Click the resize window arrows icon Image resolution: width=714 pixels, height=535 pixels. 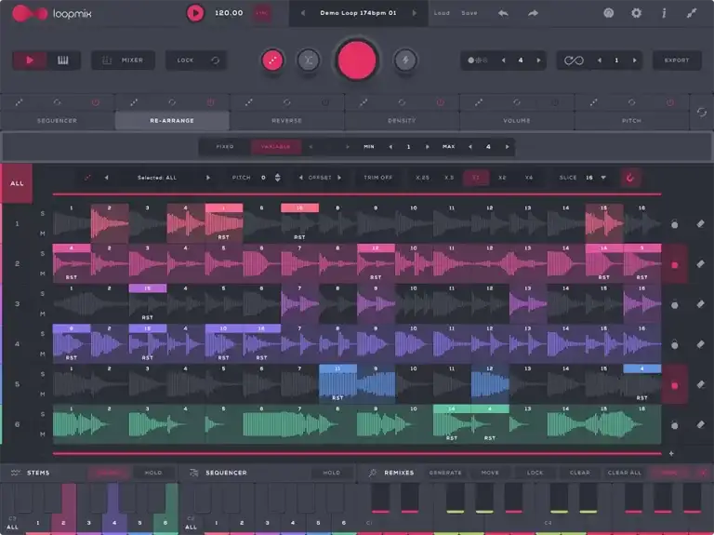coord(692,13)
